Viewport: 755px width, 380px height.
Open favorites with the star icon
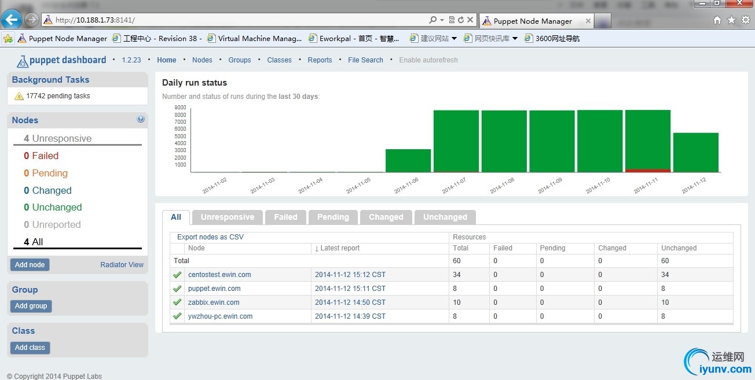click(x=731, y=20)
